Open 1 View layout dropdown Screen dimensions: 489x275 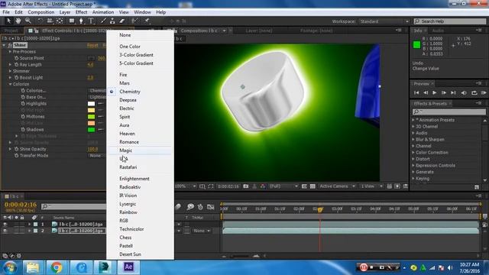point(371,186)
